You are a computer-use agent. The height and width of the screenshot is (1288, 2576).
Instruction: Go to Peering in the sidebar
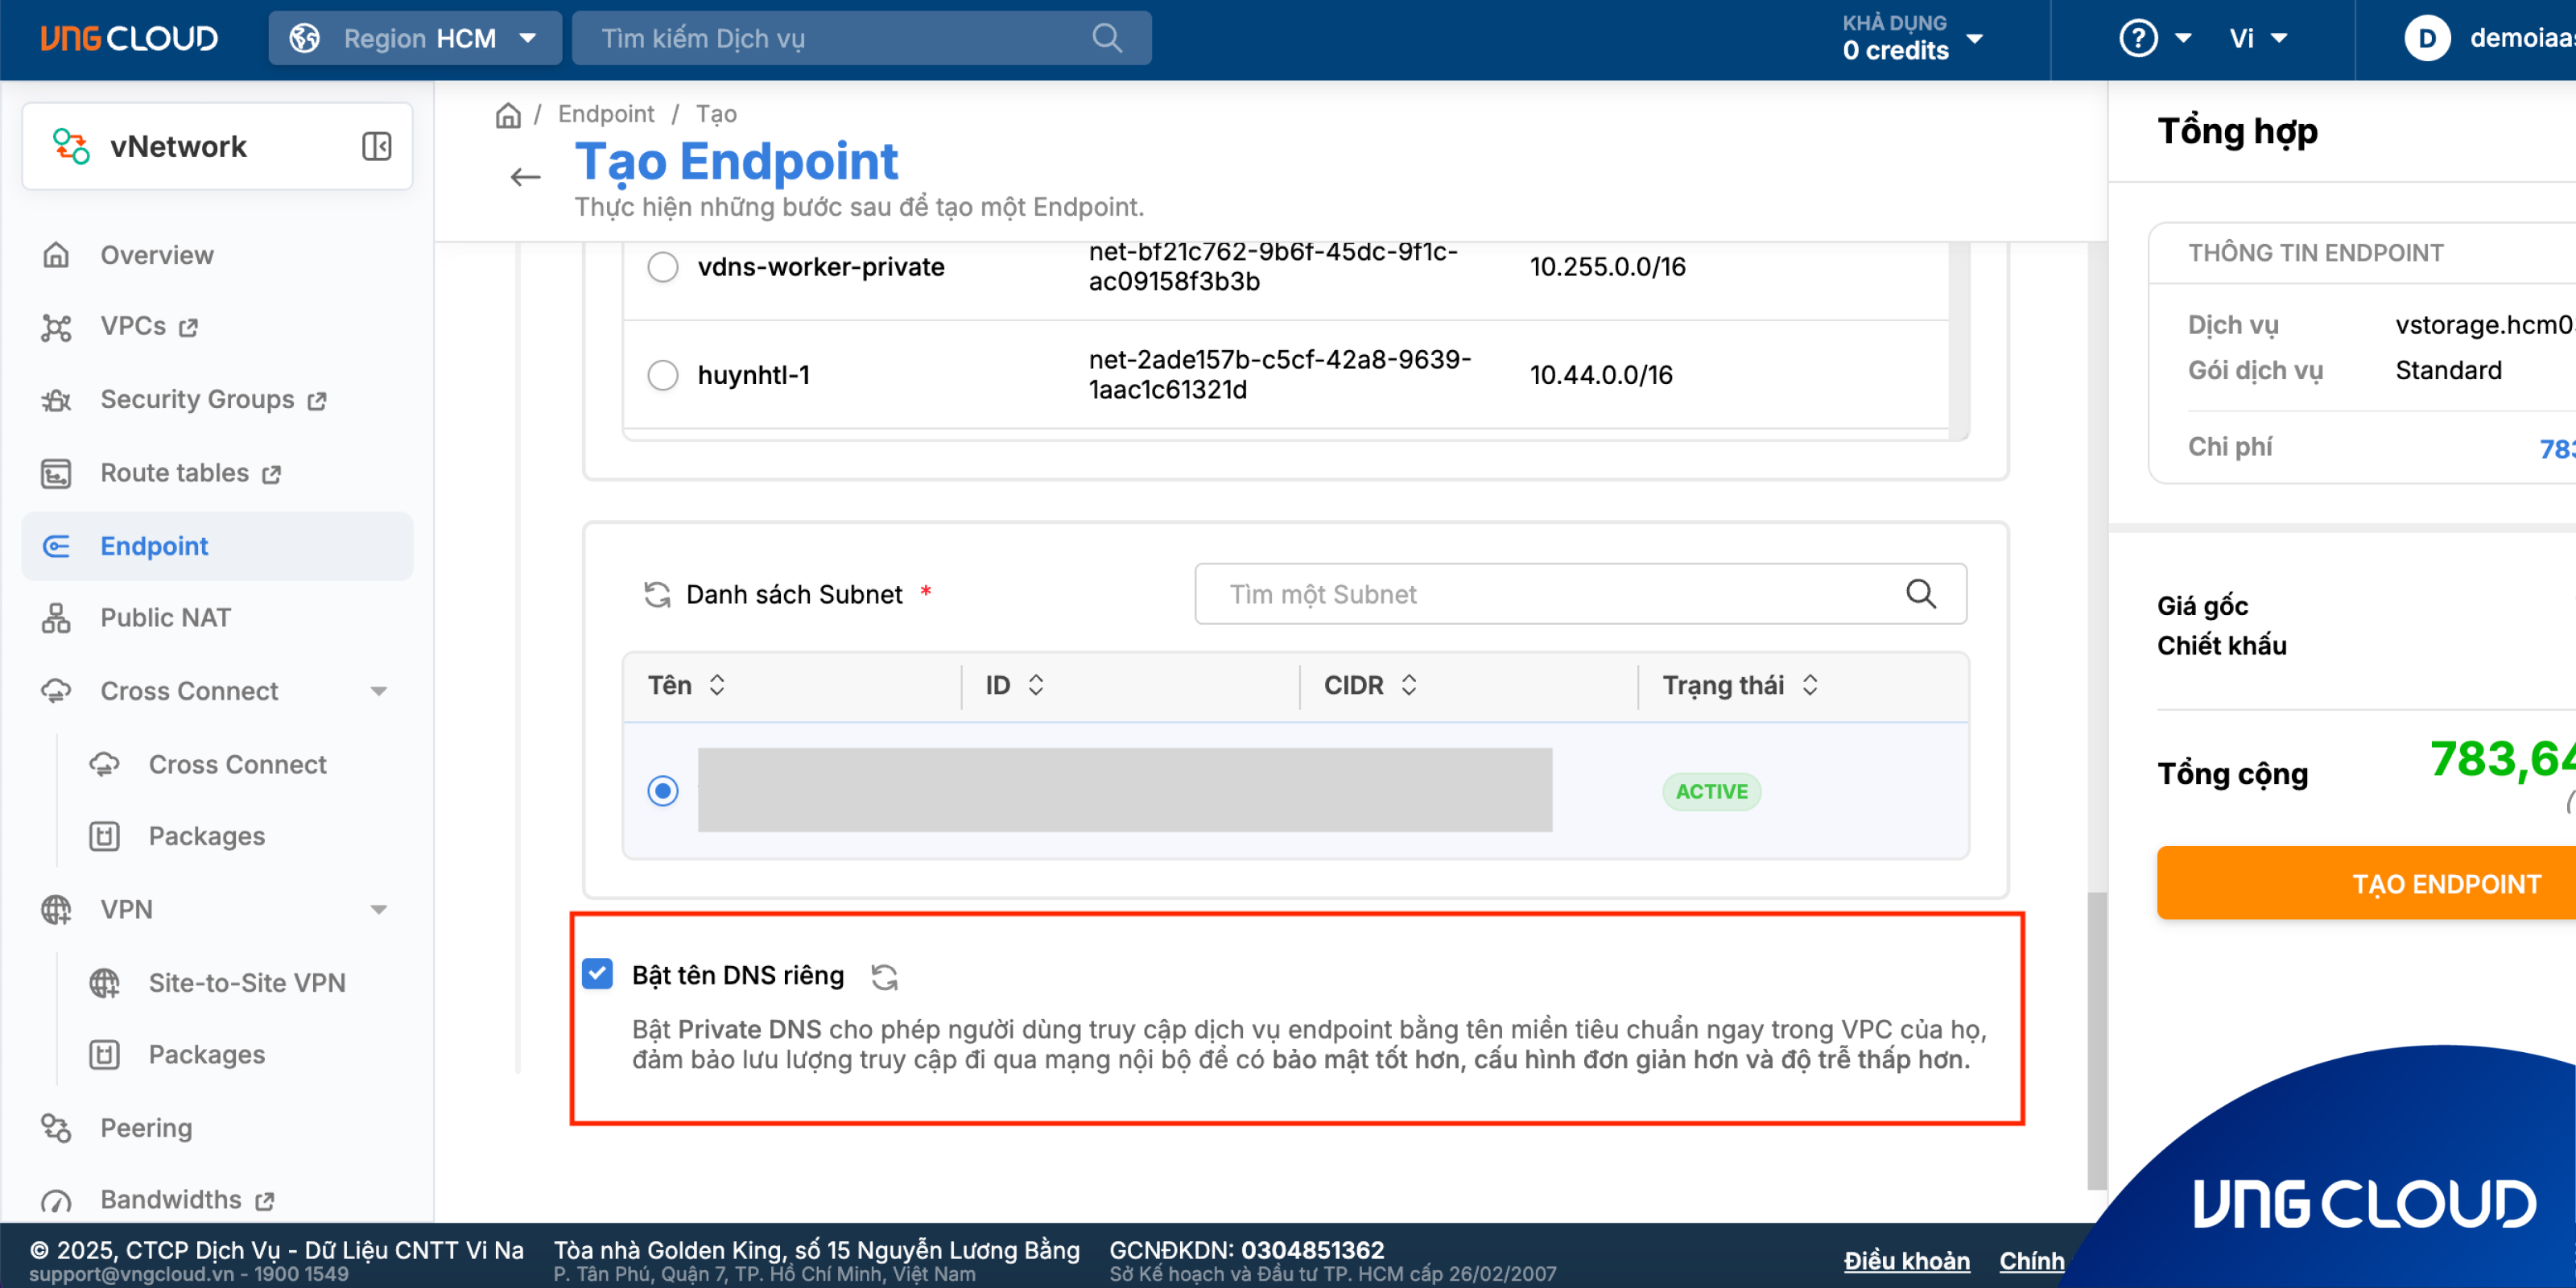(x=146, y=1127)
